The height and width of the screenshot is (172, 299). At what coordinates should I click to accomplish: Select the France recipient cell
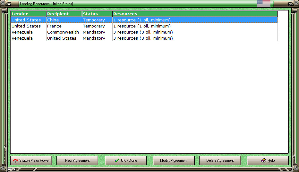point(64,26)
